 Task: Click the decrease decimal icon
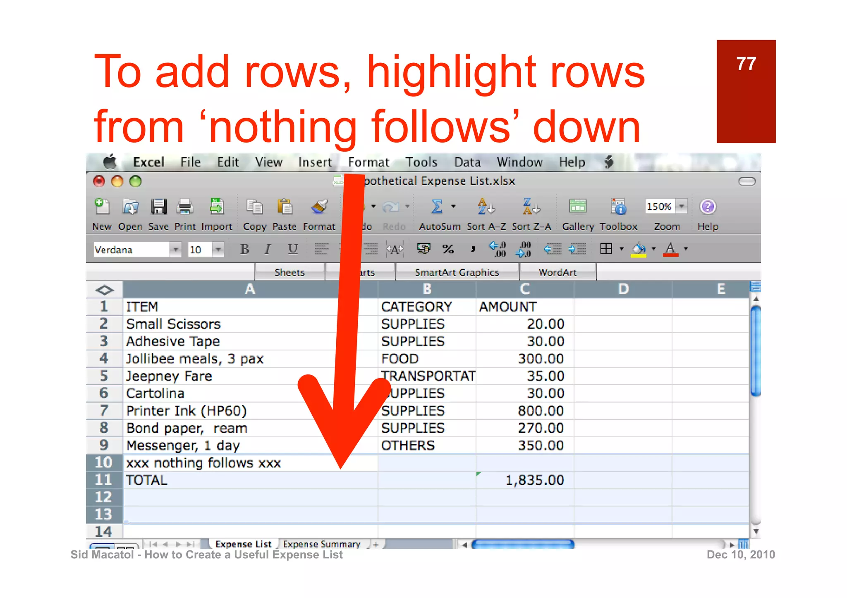pyautogui.click(x=523, y=249)
